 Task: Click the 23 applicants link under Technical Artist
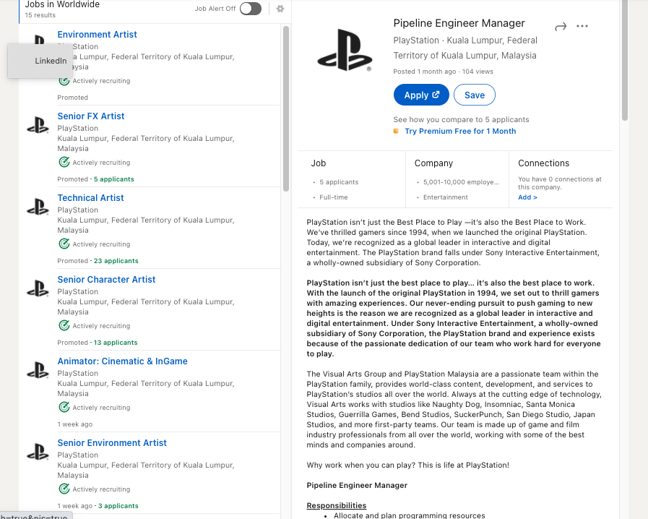pyautogui.click(x=116, y=260)
